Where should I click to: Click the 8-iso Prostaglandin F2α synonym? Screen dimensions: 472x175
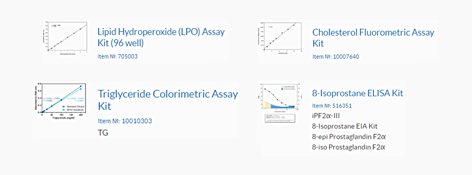349,147
